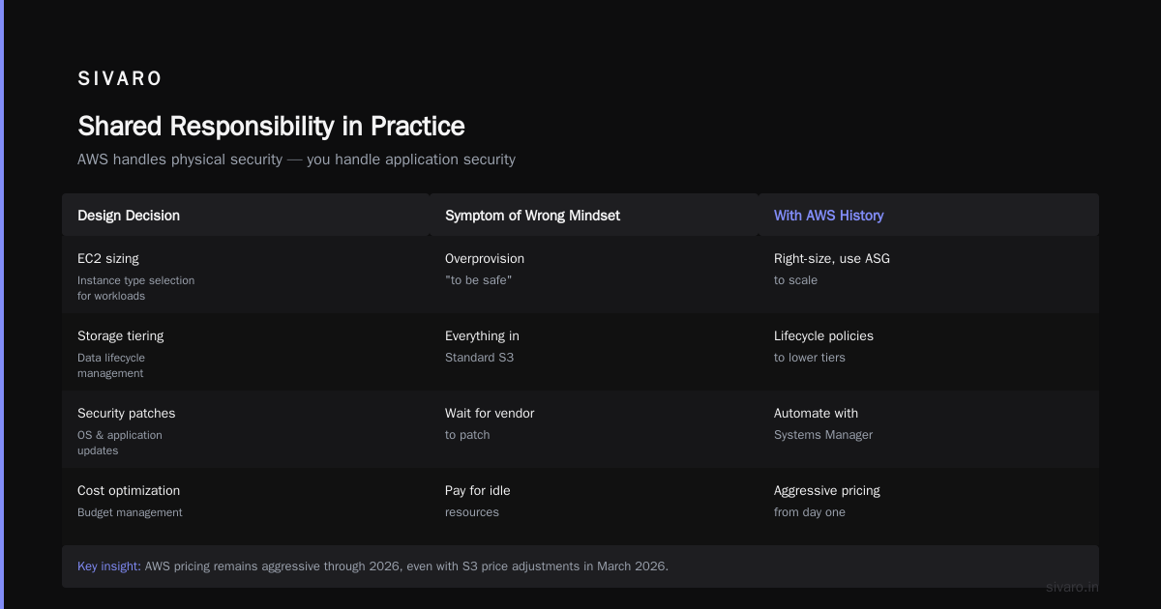Image resolution: width=1161 pixels, height=609 pixels.
Task: Click the AWS pricing 2026 insight sentence
Action: click(406, 566)
